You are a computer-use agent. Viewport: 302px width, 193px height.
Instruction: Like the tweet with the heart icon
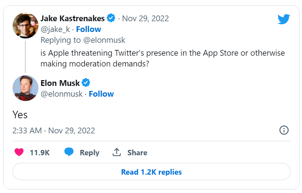click(19, 152)
